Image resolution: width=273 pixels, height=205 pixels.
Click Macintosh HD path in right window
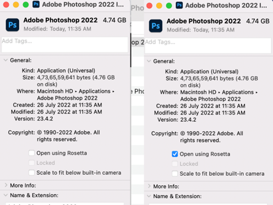pyautogui.click(x=198, y=92)
